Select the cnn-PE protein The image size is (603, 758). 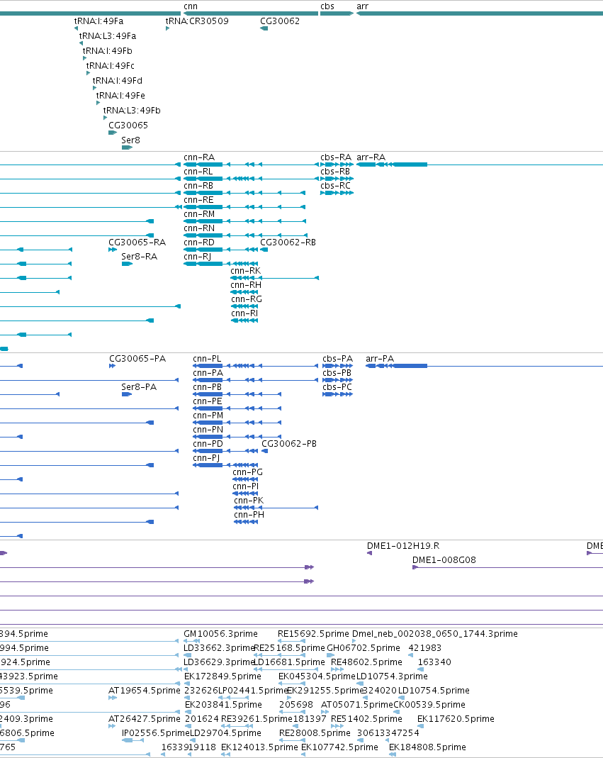[208, 401]
